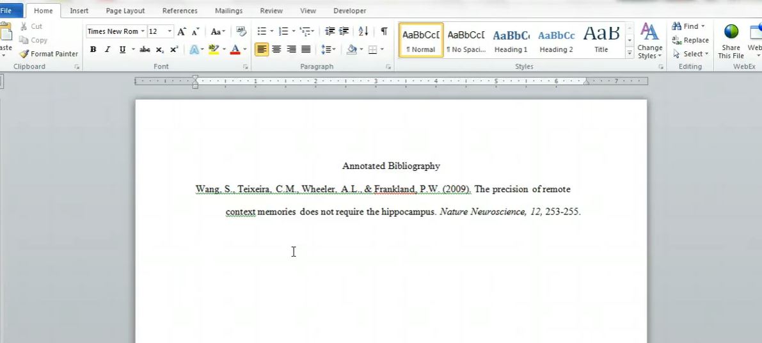Screen dimensions: 762x343
Task: Click the Text Effects icon
Action: [x=194, y=49]
